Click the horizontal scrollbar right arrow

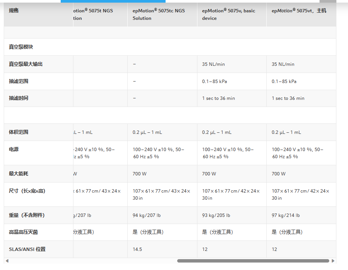click(333, 261)
